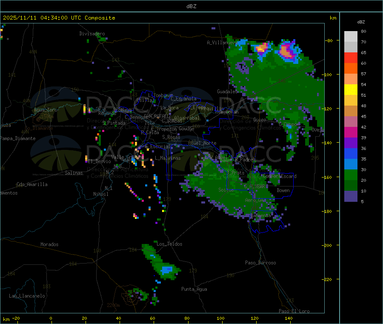Screen dimensions: 383x324
Task: Click the 'R_Padre' map label
Action: 244,160
